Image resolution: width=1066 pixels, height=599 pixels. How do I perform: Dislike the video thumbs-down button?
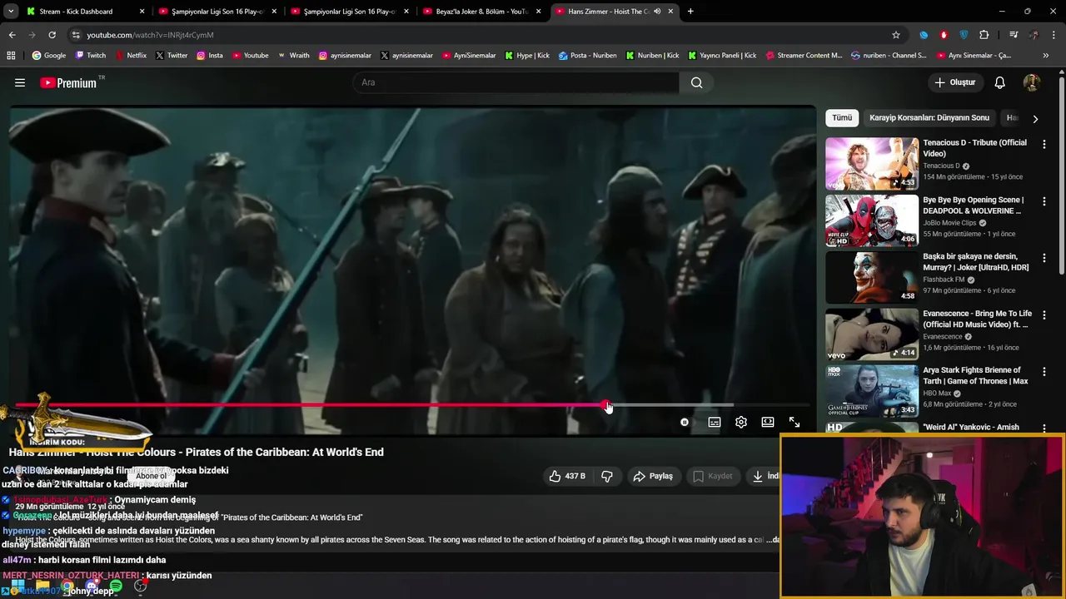(607, 476)
